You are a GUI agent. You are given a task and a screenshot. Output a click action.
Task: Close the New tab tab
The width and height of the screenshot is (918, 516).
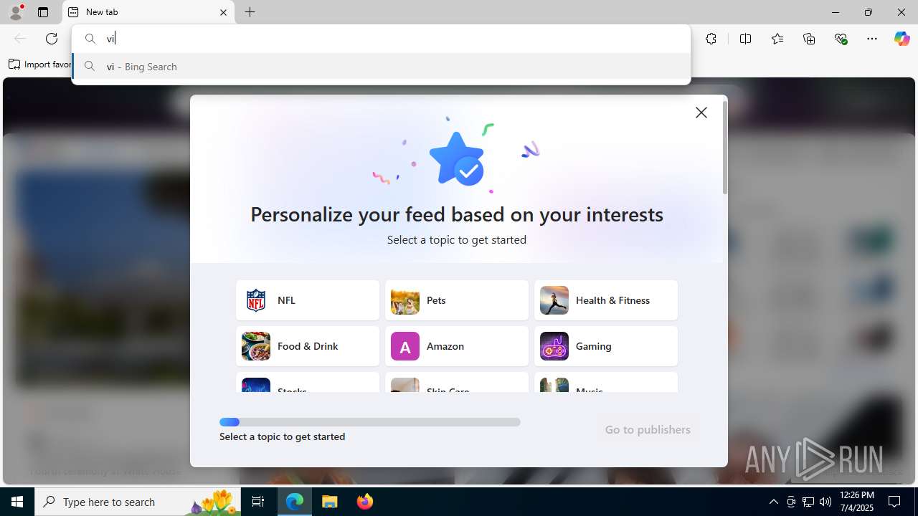(223, 12)
